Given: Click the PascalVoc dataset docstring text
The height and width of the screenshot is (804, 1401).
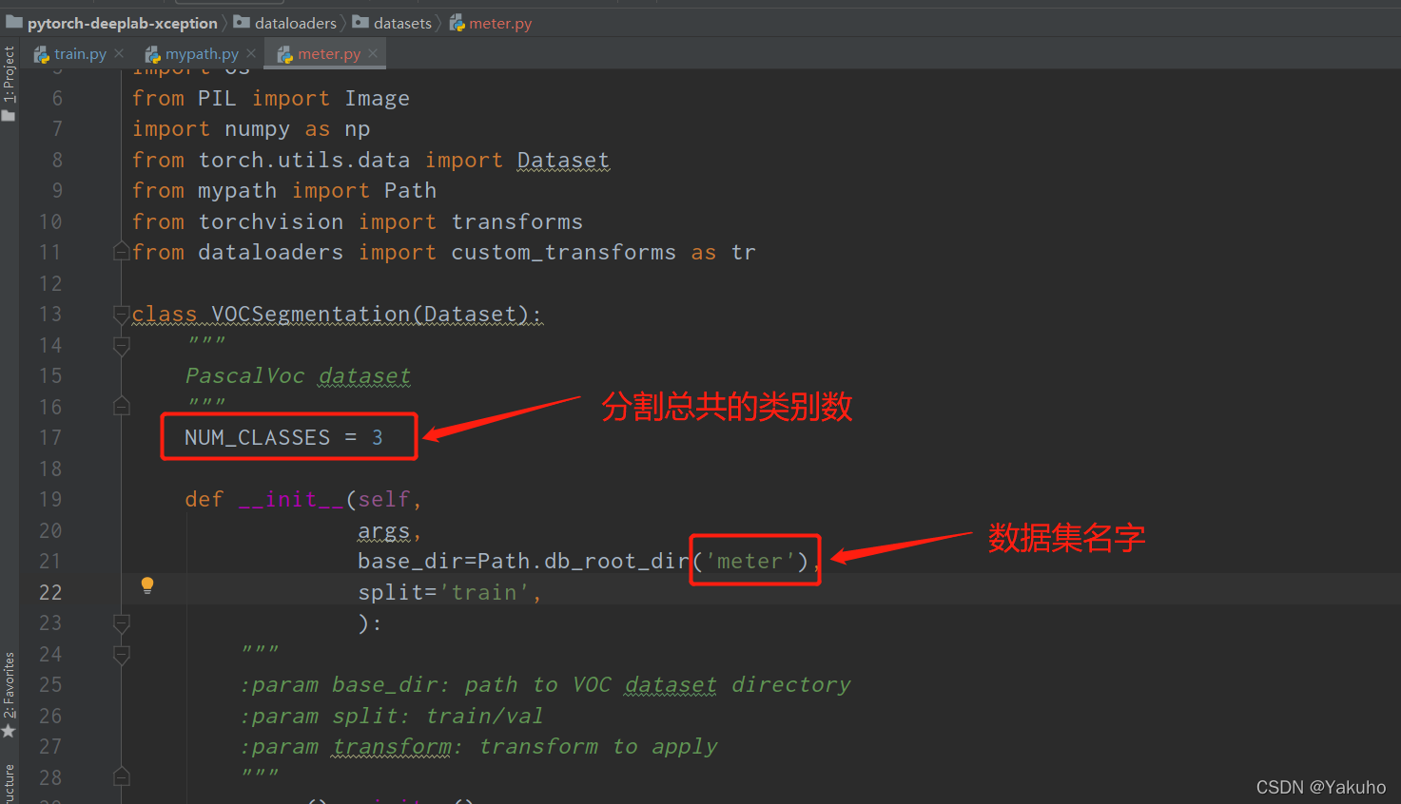Looking at the screenshot, I should (x=298, y=375).
